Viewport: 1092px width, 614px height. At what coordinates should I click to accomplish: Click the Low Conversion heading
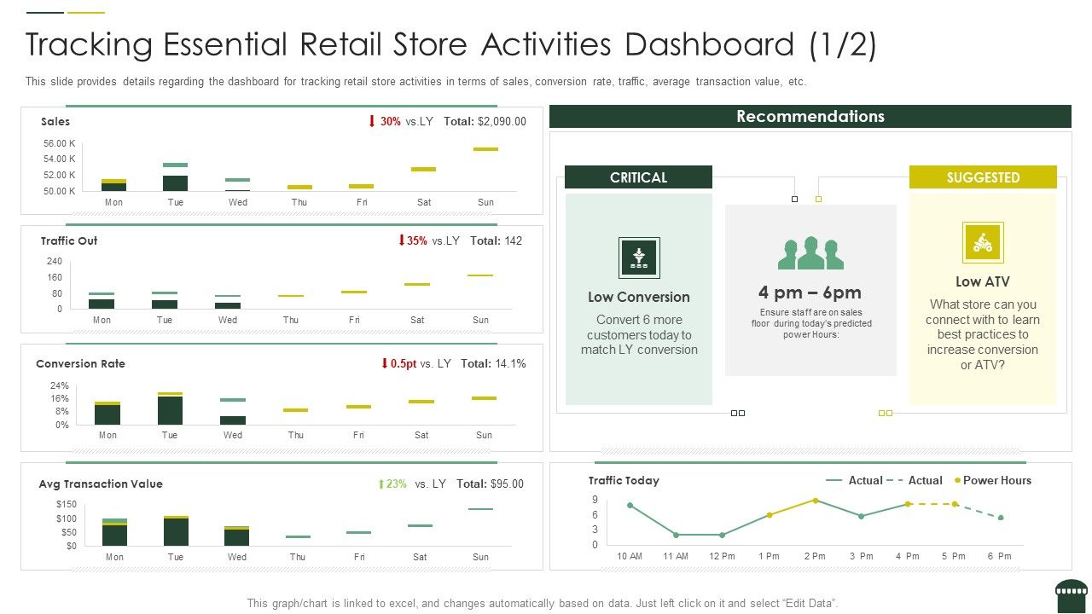coord(639,297)
